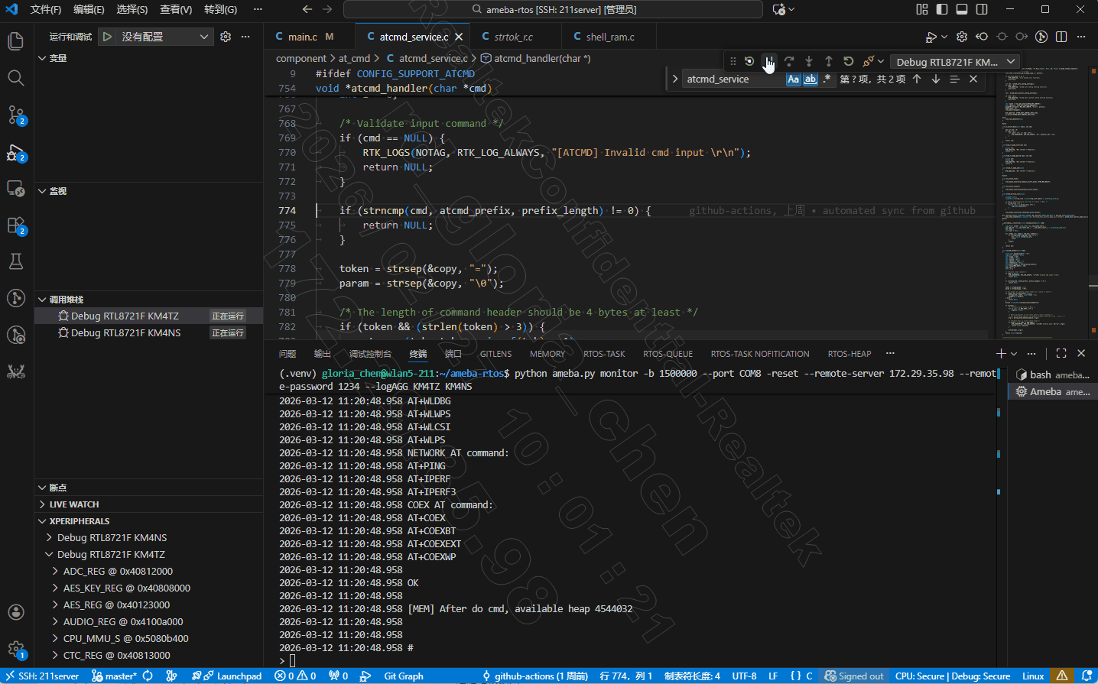Viewport: 1098px width, 684px height.
Task: Switch to the shell_ram.c editor tab
Action: [609, 37]
